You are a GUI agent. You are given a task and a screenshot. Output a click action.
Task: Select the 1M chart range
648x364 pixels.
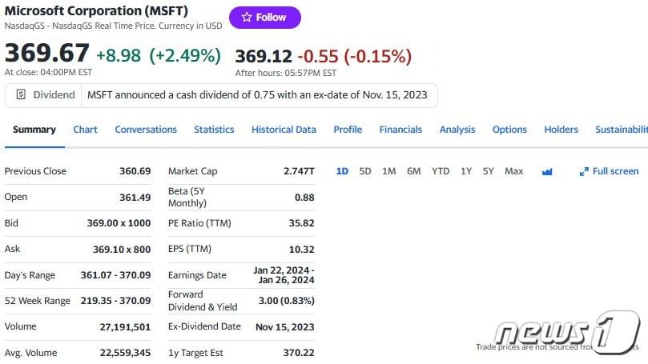coord(389,171)
